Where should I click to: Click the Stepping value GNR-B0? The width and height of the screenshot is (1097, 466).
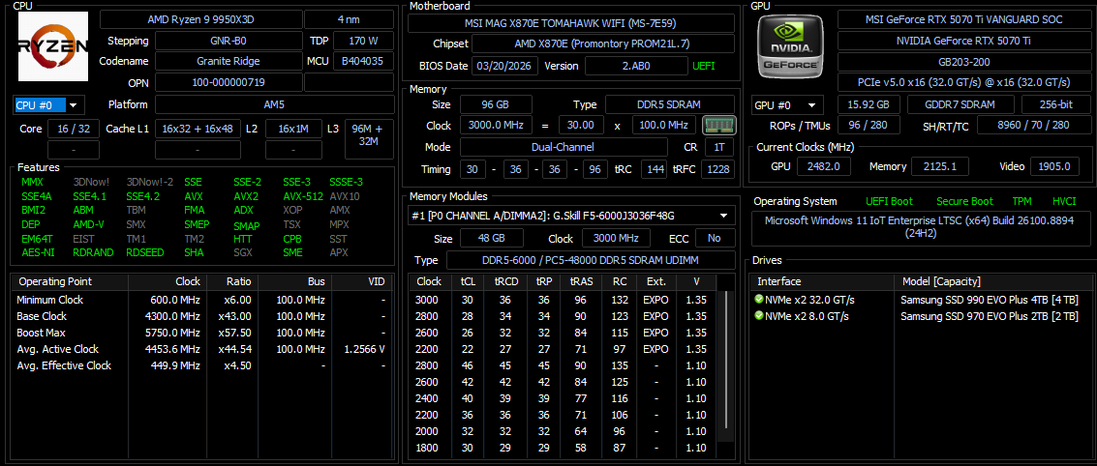tap(229, 41)
